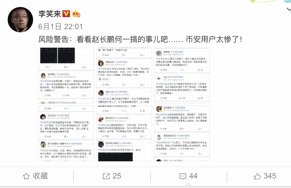Click the post text 风险警告 about 币安
Screen dimensions: 291x188
140,39
